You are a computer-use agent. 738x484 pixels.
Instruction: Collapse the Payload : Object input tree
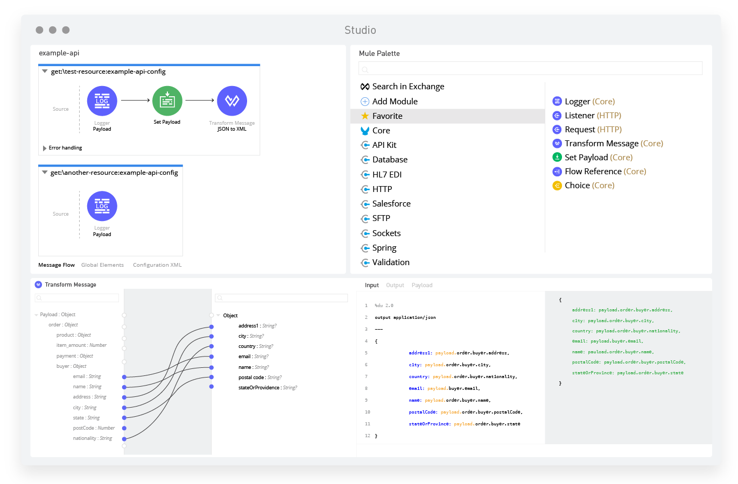37,315
